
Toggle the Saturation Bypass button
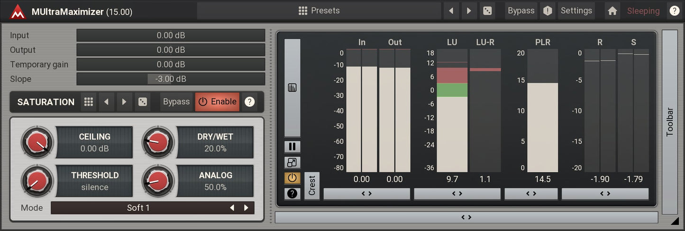[x=176, y=102]
